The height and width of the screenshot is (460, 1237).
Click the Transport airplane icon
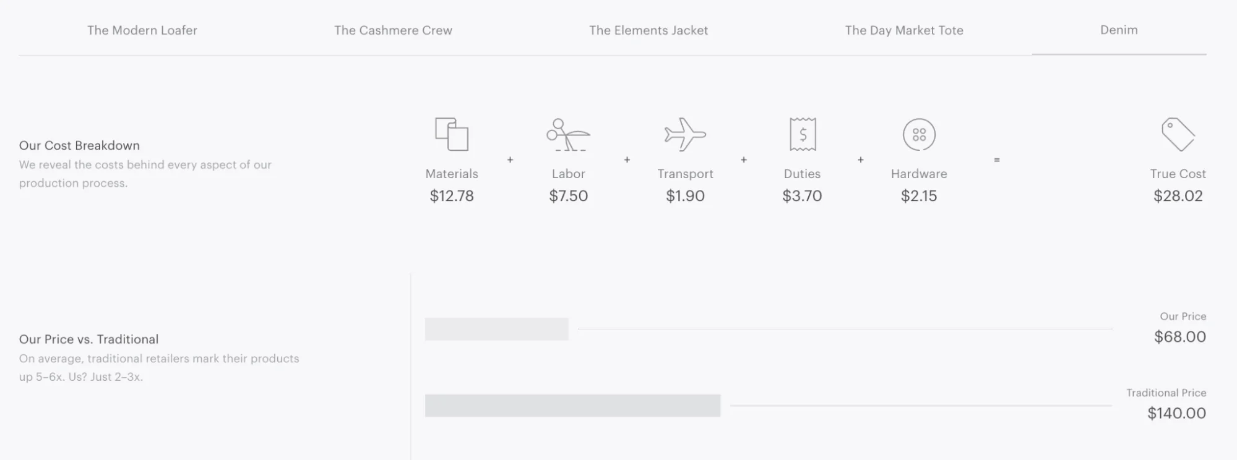(x=685, y=134)
